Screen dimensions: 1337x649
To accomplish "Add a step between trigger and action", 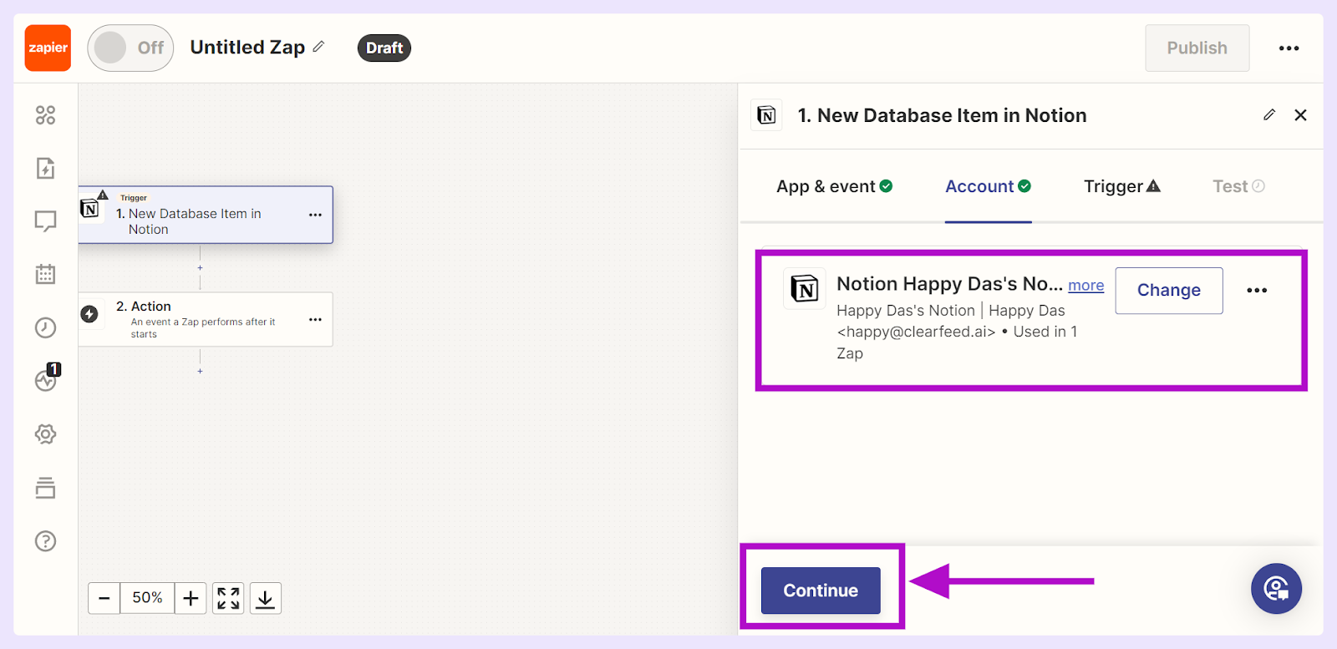I will pyautogui.click(x=200, y=268).
